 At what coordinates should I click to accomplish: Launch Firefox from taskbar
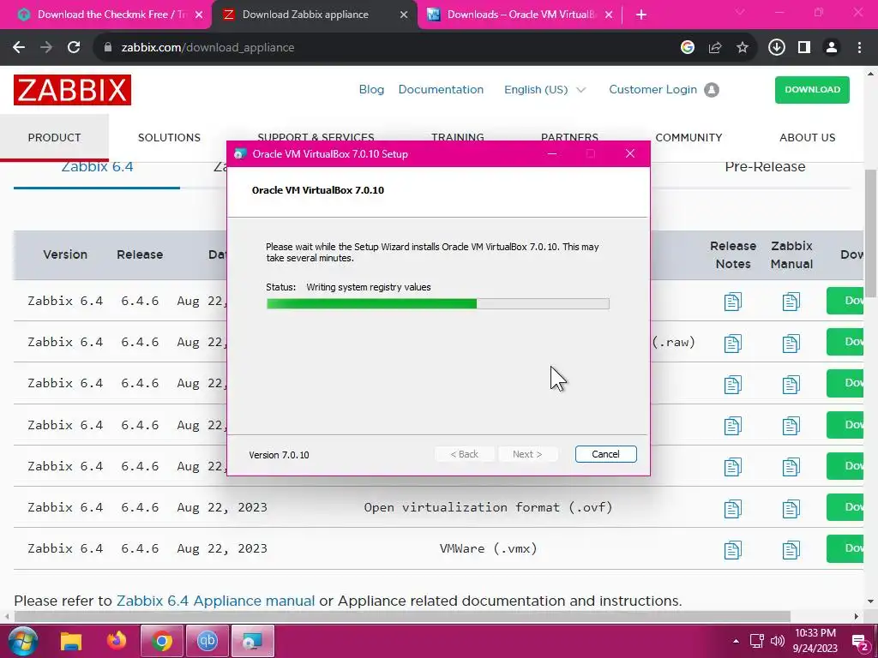pos(117,641)
